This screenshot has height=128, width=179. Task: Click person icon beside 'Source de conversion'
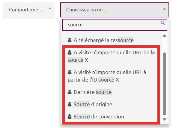click(x=70, y=117)
